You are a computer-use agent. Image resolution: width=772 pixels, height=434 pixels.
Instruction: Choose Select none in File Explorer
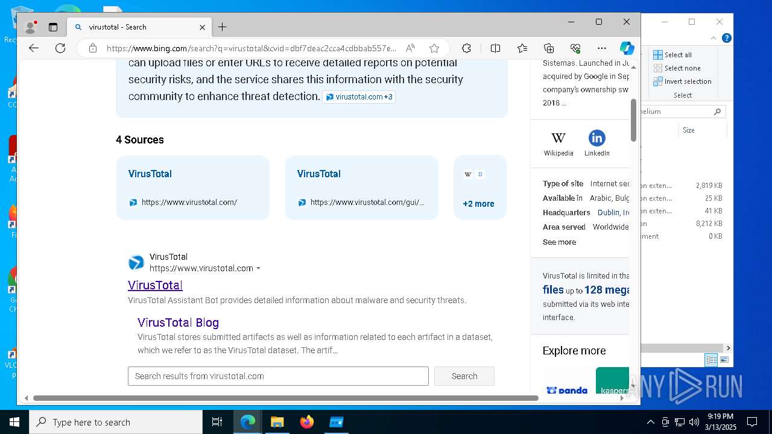tap(677, 68)
